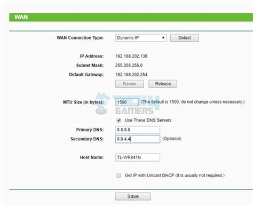Select the IP address 192.168.202.138 text

(131, 56)
